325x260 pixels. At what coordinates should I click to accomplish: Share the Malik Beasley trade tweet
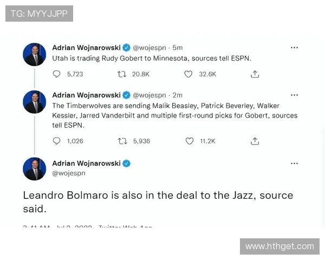coord(255,141)
